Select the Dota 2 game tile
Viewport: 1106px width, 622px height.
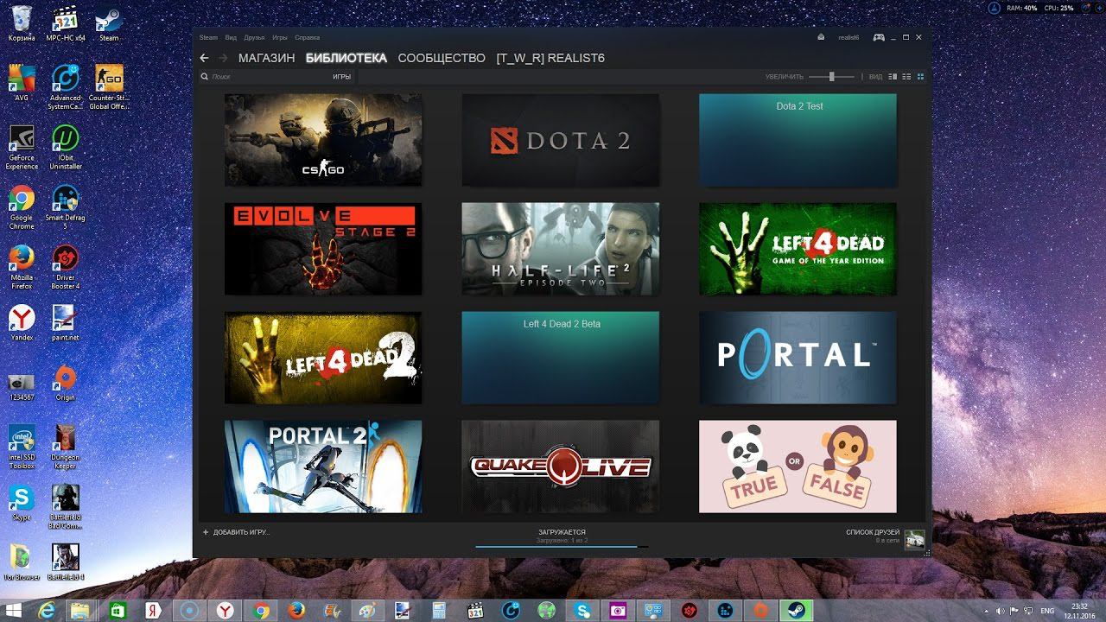(561, 140)
